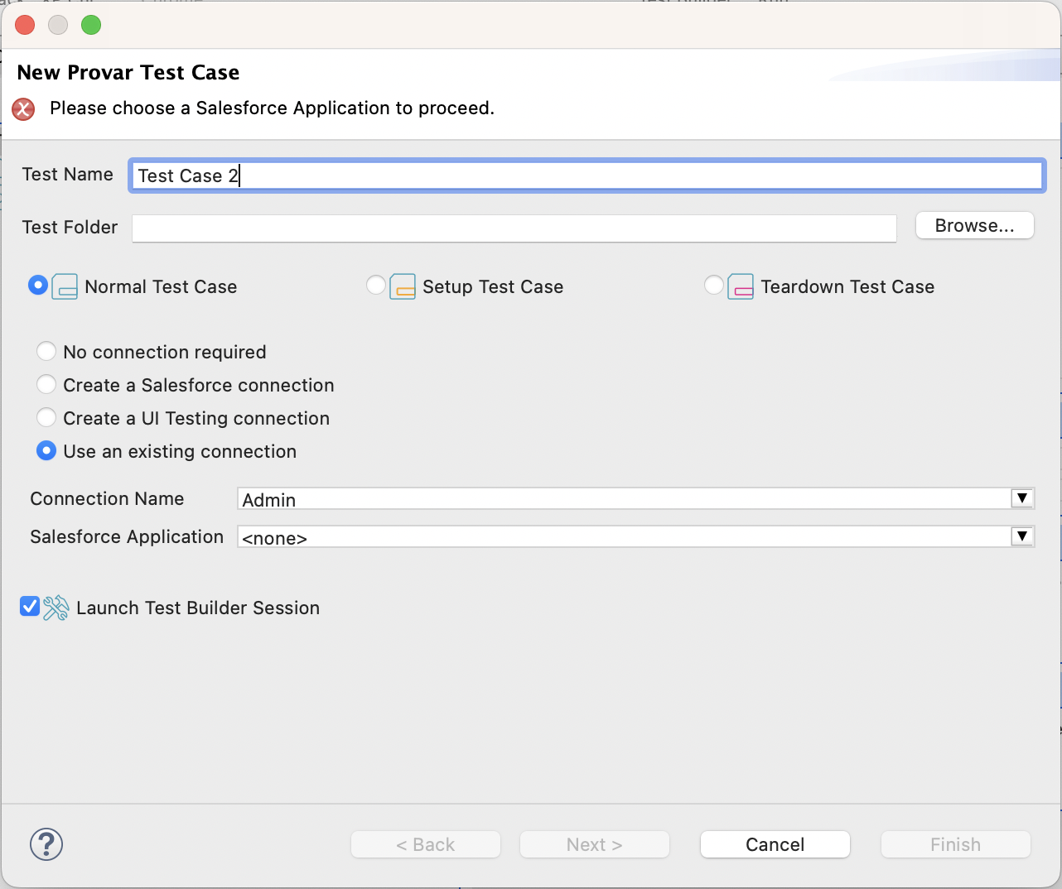Cancel the new test case dialog
Screen dimensions: 1062x889
[x=775, y=844]
